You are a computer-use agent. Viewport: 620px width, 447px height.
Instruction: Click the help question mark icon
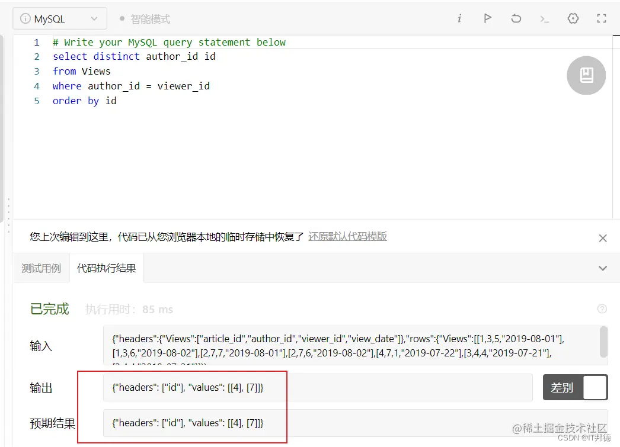602,309
